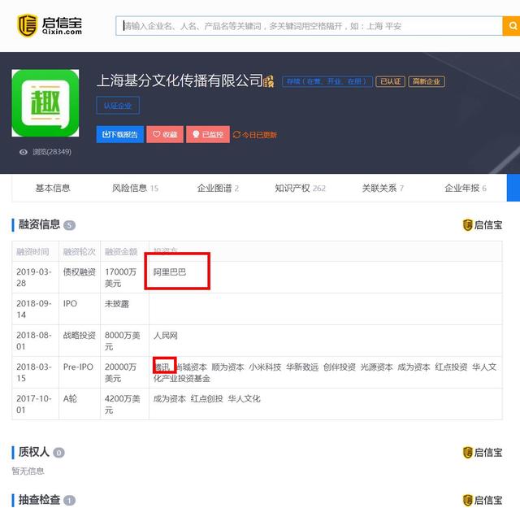520x508 pixels.
Task: Open investor 小米科技
Action: click(265, 367)
